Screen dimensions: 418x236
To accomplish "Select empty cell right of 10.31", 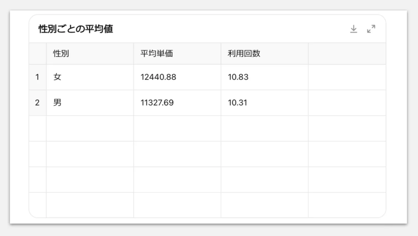I will point(347,103).
